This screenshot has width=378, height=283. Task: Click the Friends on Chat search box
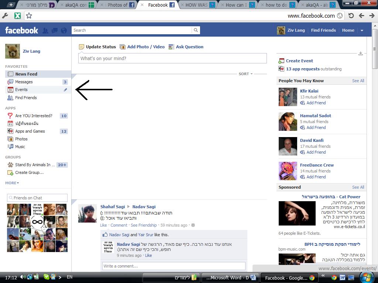point(37,198)
